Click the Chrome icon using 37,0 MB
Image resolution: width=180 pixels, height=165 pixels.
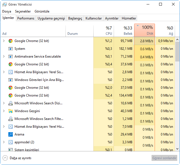[11, 88]
